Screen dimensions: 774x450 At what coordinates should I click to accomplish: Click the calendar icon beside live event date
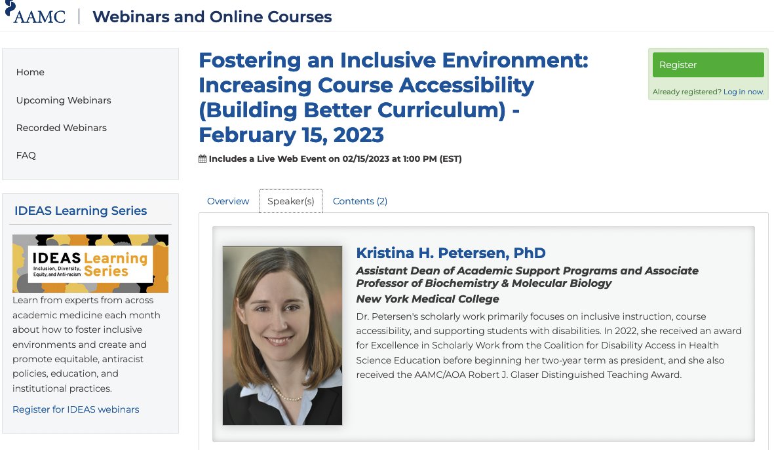click(x=203, y=159)
